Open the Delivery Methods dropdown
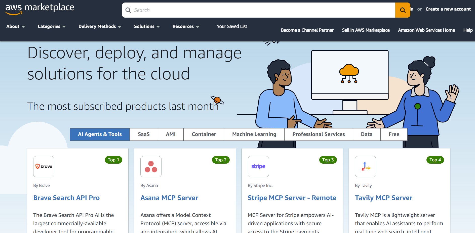The height and width of the screenshot is (233, 475). 100,26
